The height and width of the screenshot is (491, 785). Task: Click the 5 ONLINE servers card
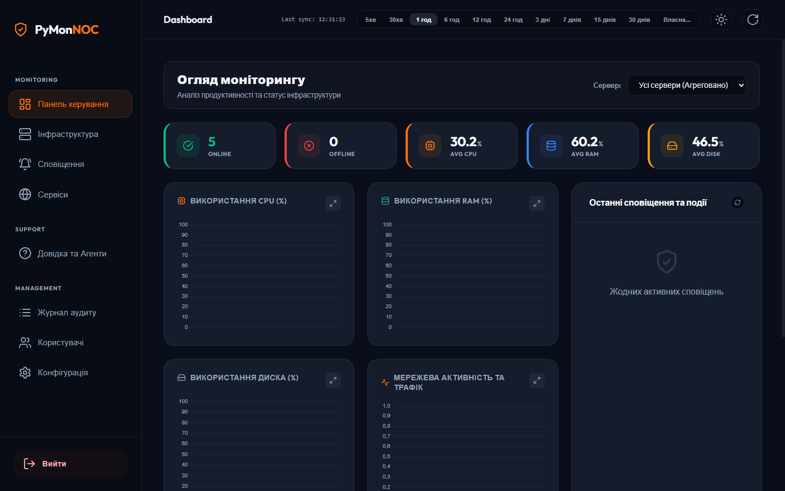220,146
